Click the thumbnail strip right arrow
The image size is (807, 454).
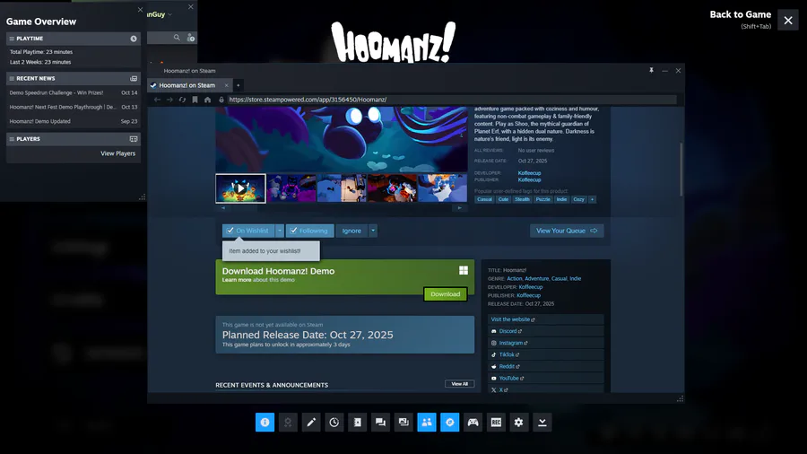(460, 208)
